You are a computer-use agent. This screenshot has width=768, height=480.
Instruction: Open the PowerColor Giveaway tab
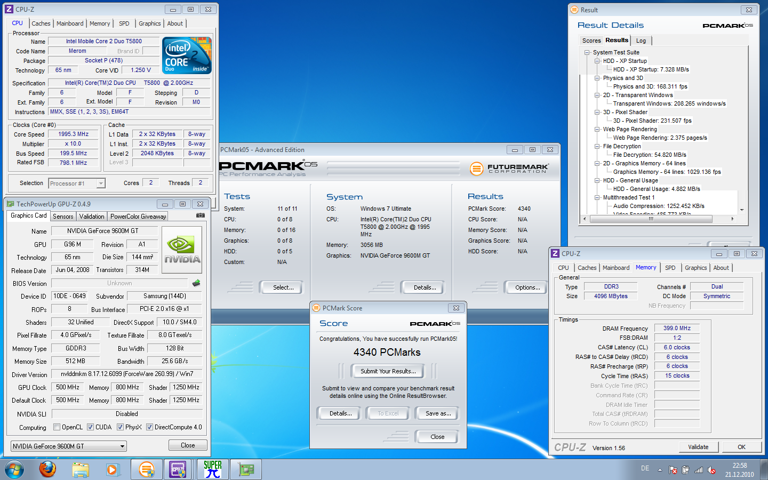pyautogui.click(x=138, y=216)
